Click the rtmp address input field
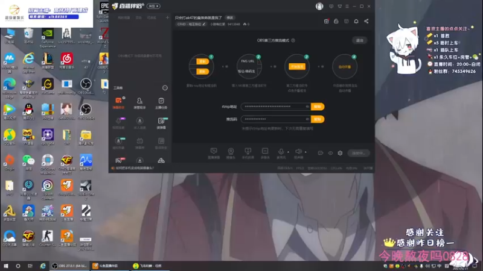 [276, 107]
